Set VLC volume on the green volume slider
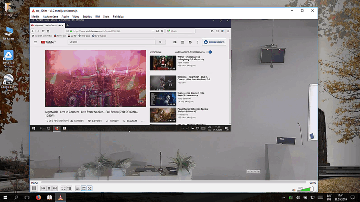360x202 pixels. click(305, 189)
